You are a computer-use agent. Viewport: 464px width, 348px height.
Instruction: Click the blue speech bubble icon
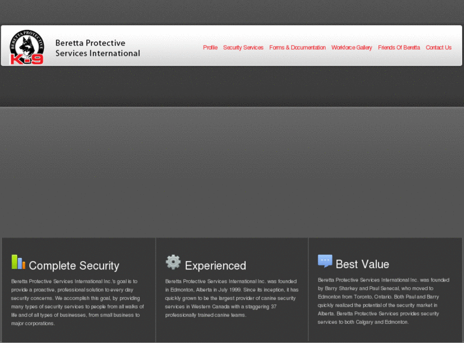[325, 261]
